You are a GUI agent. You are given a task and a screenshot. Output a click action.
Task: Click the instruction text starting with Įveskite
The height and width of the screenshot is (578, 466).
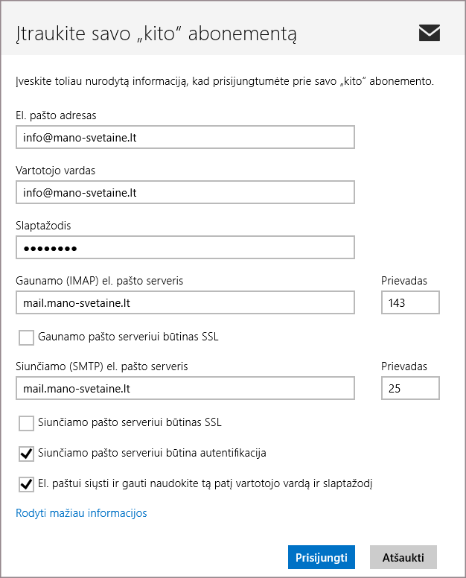point(224,80)
